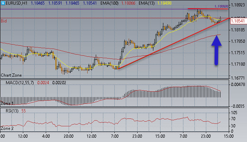Click the 7:00 time marker near the trendline start
Screen dimensions: 247x142
[115, 136]
